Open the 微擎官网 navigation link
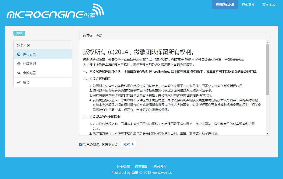This screenshot has height=179, width=283. point(248,4)
